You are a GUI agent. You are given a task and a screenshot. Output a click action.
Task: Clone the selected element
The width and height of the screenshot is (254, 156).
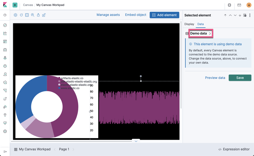[245, 15]
